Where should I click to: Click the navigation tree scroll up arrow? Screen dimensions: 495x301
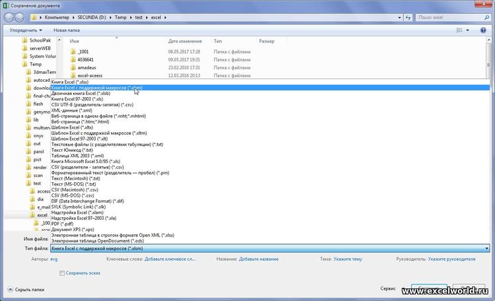point(59,40)
